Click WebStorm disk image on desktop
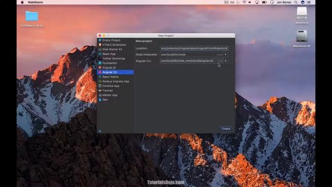Screen dimensions: 332x187 302,16
